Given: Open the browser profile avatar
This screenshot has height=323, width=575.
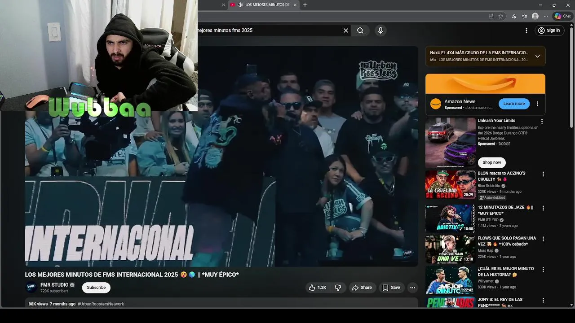Looking at the screenshot, I should [535, 16].
